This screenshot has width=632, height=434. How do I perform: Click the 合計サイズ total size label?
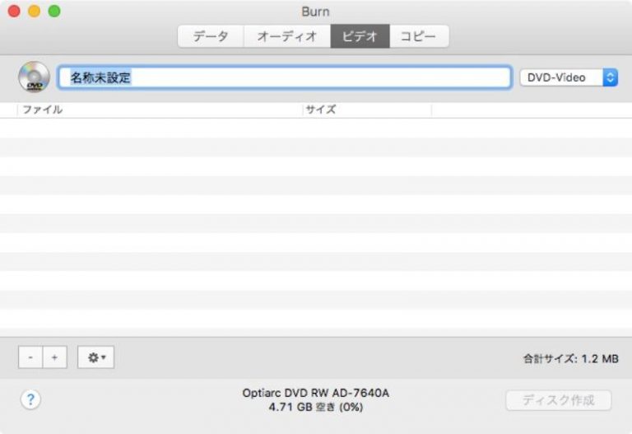[570, 358]
